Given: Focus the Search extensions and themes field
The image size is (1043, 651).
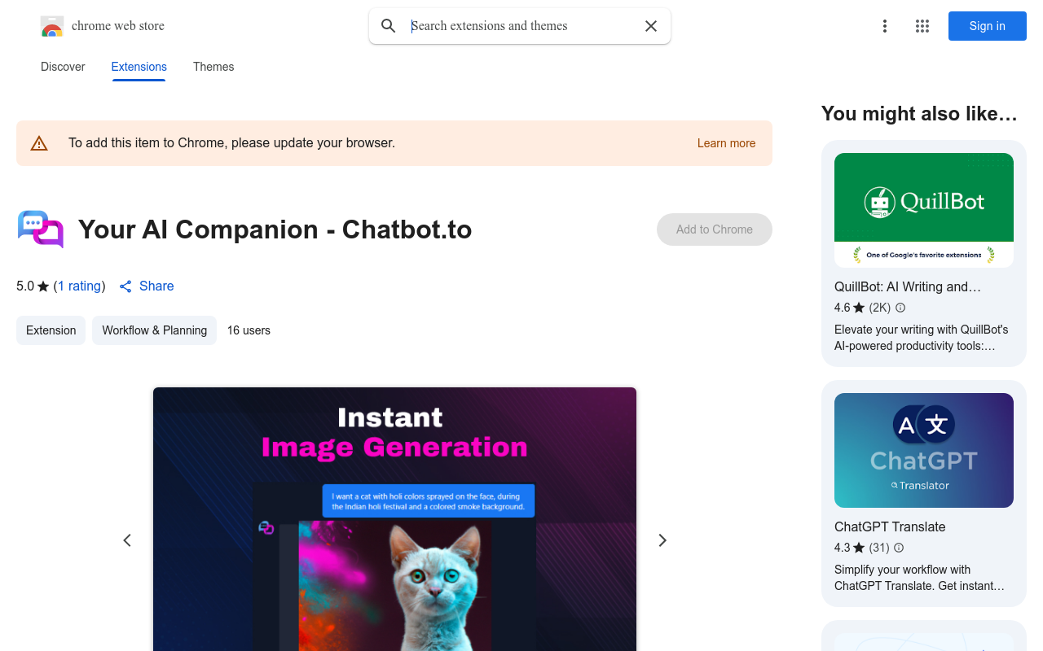Looking at the screenshot, I should pyautogui.click(x=521, y=26).
